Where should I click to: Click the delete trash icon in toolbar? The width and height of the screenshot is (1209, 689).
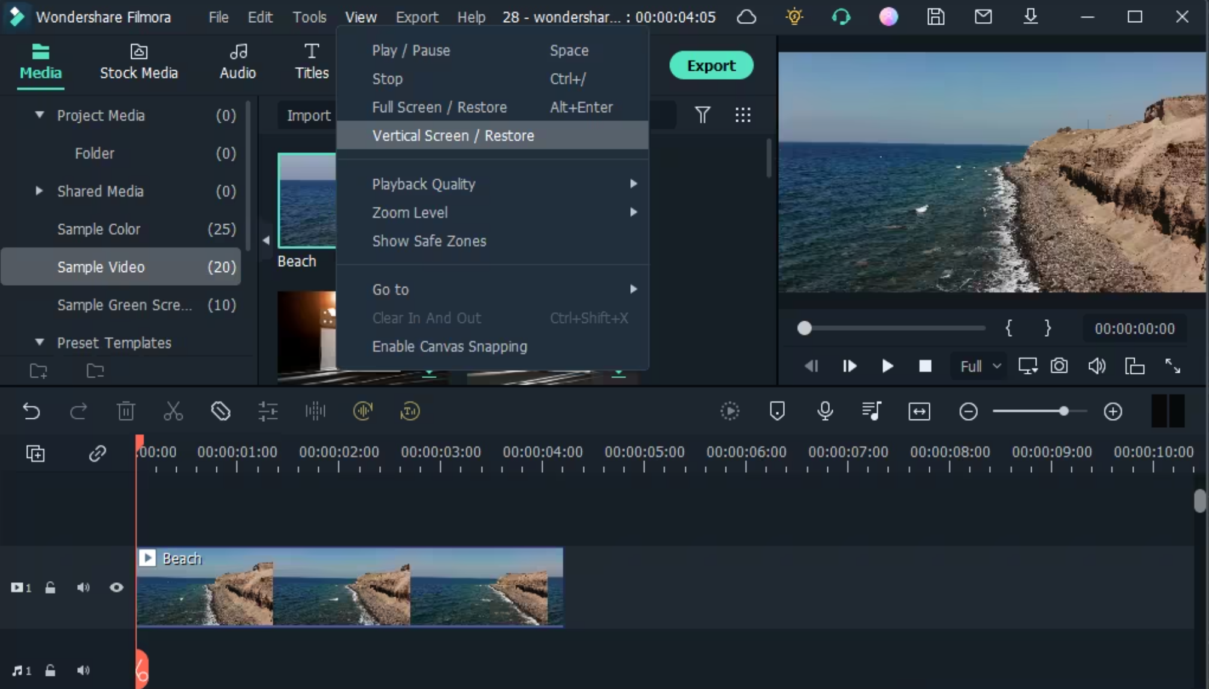point(126,412)
